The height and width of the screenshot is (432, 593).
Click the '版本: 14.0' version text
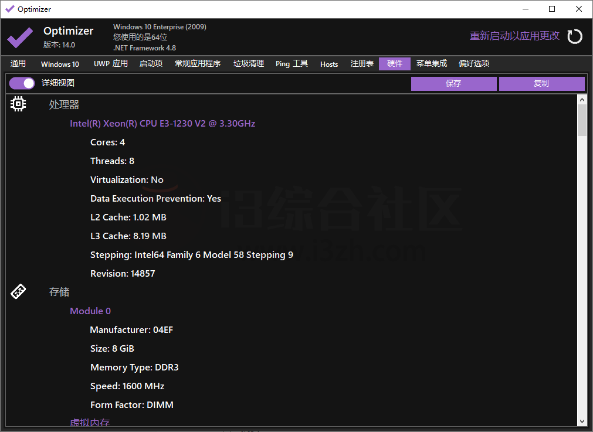click(59, 45)
